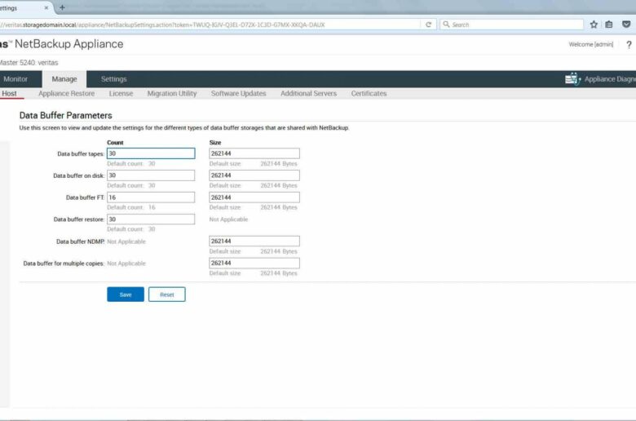Focus the Data buffer tapes count field
636x421 pixels.
click(x=151, y=153)
